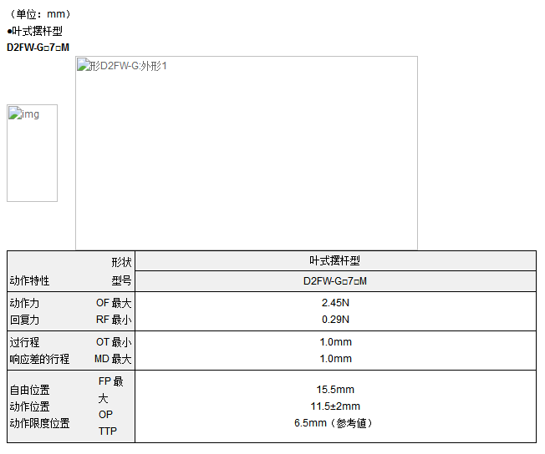The image size is (545, 454).
Task: Click the 叶式摆杆型 bullet heading above images
Action: [x=34, y=31]
